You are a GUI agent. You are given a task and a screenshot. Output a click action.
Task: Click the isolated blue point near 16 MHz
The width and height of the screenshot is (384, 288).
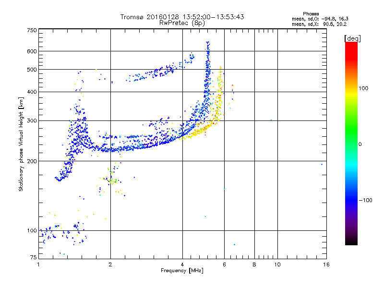[x=322, y=165]
